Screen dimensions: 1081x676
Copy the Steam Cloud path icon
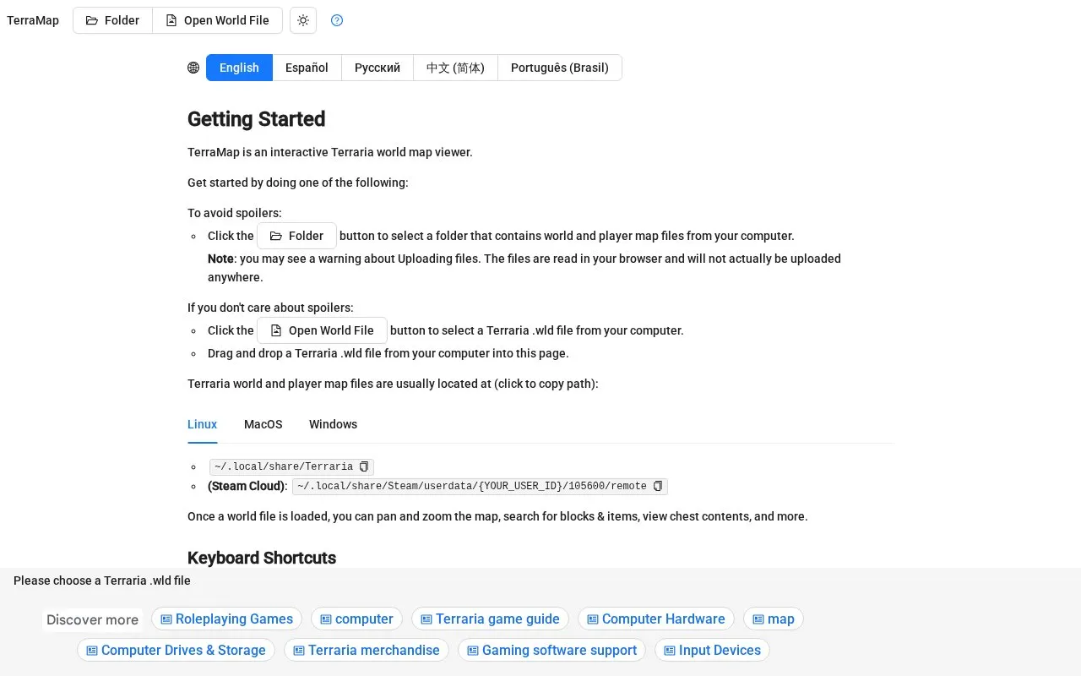[x=658, y=486]
